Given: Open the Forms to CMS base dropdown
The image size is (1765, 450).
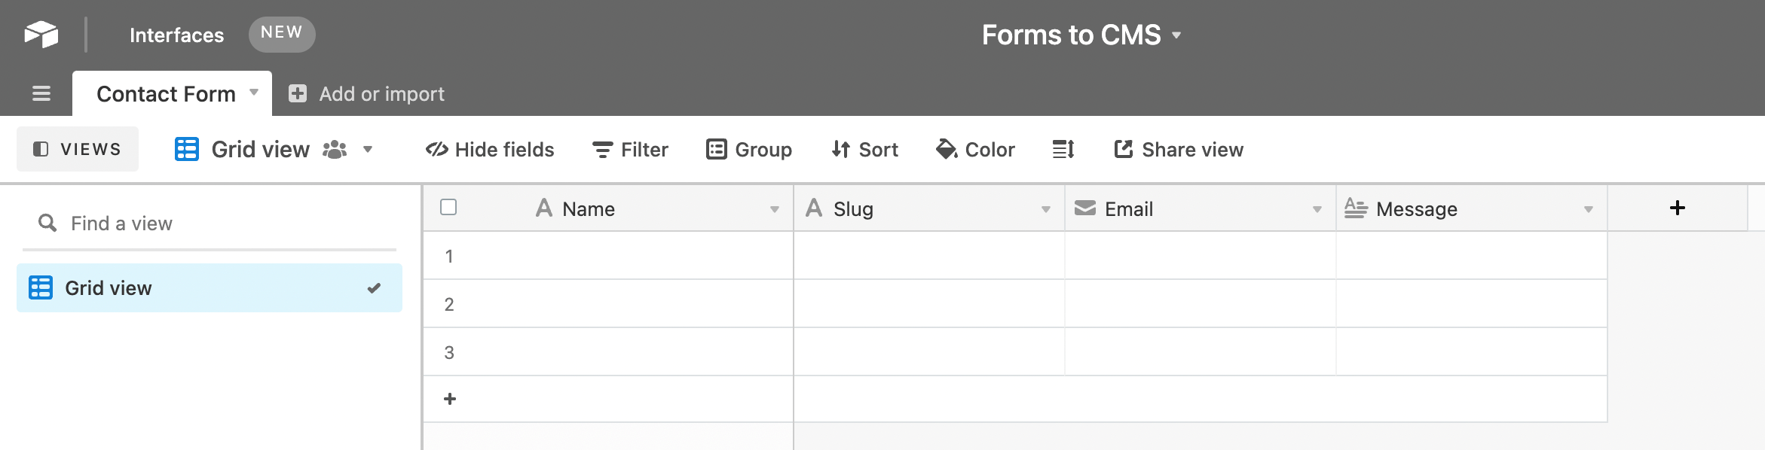Looking at the screenshot, I should (x=1081, y=35).
